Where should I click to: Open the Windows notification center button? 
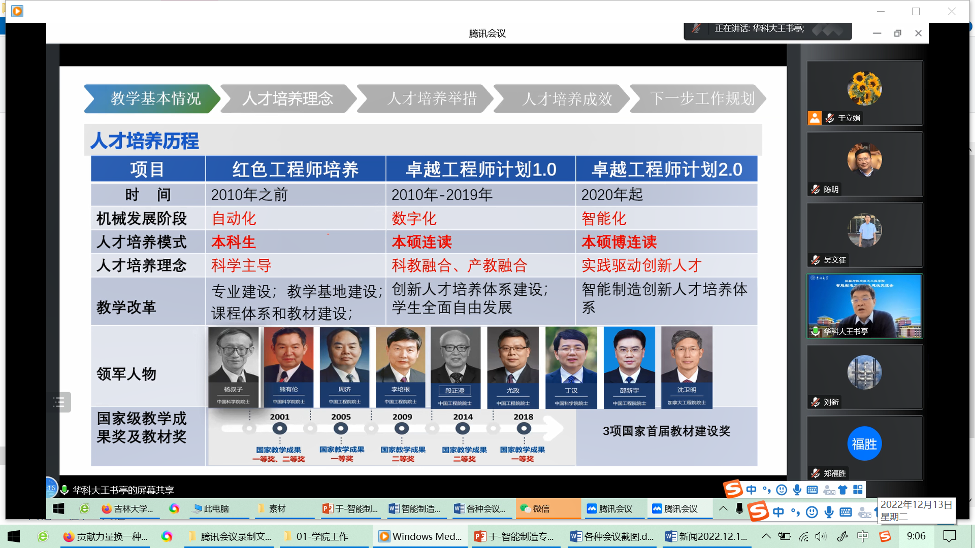(949, 536)
